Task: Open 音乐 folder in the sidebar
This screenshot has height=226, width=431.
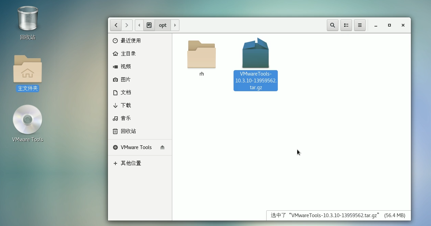Action: (140, 118)
